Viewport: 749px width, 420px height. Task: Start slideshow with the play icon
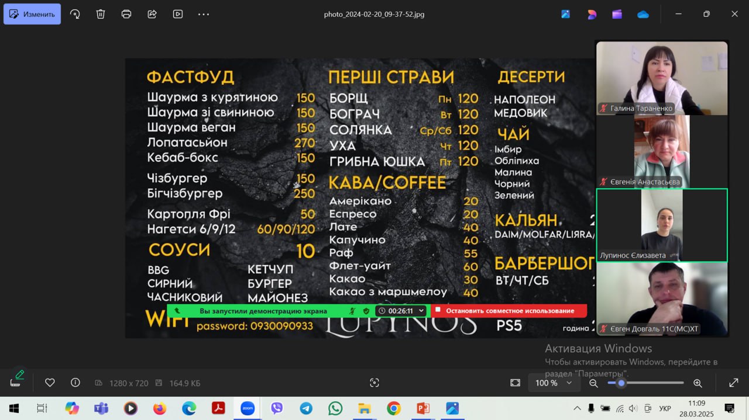point(178,14)
